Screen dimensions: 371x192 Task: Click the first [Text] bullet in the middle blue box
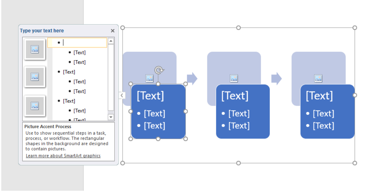[x=239, y=114]
